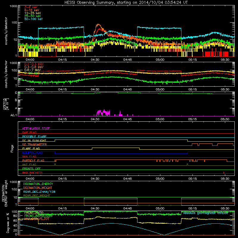Screen dimensions: 238x238
Task: Click the REAR_DEC_WEIGHT legend label
Action: [37, 196]
